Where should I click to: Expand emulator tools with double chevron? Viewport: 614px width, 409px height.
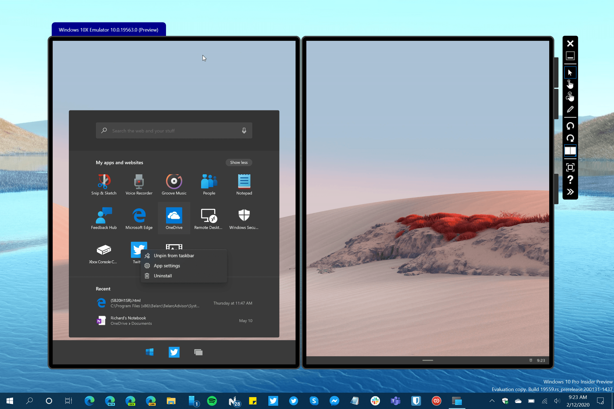(570, 192)
